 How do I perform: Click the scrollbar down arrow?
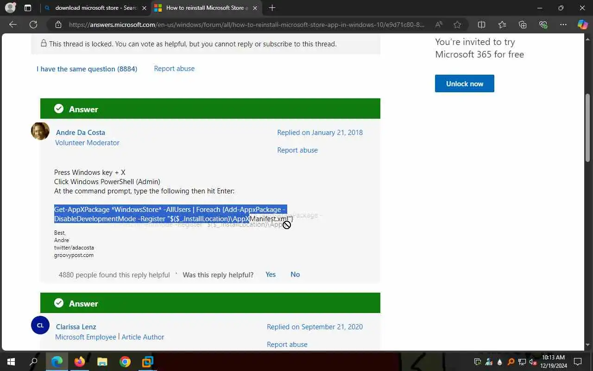click(588, 345)
